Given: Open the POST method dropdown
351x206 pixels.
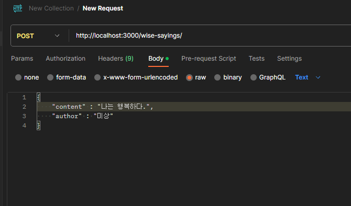Looking at the screenshot, I should pos(38,36).
